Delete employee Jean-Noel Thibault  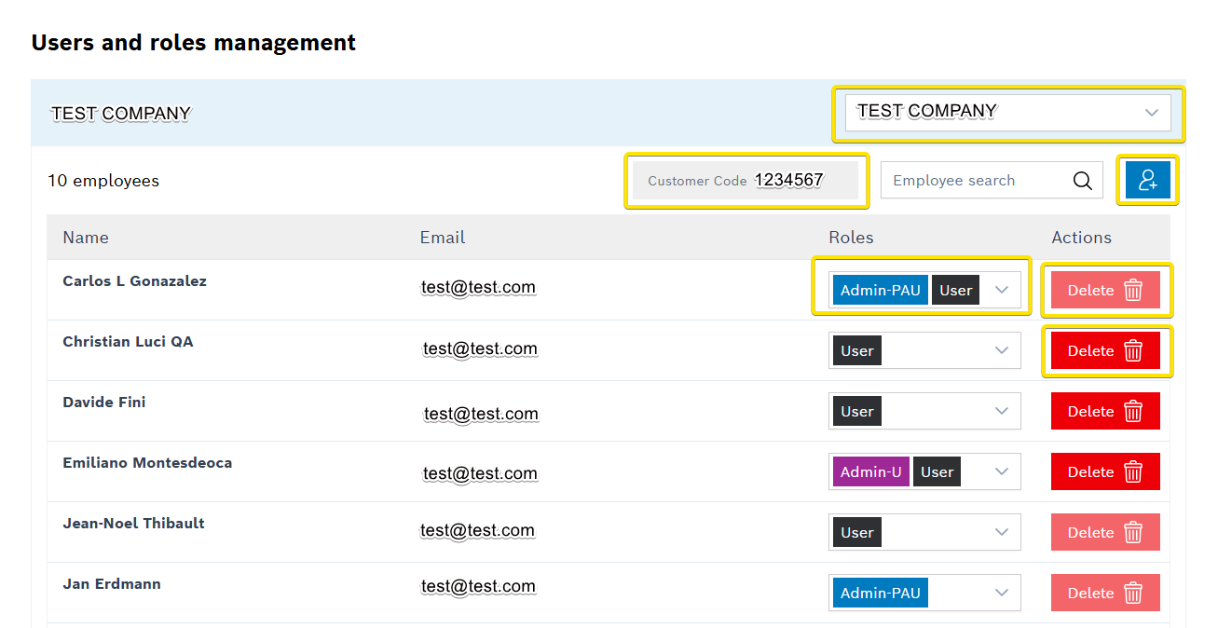(1105, 532)
